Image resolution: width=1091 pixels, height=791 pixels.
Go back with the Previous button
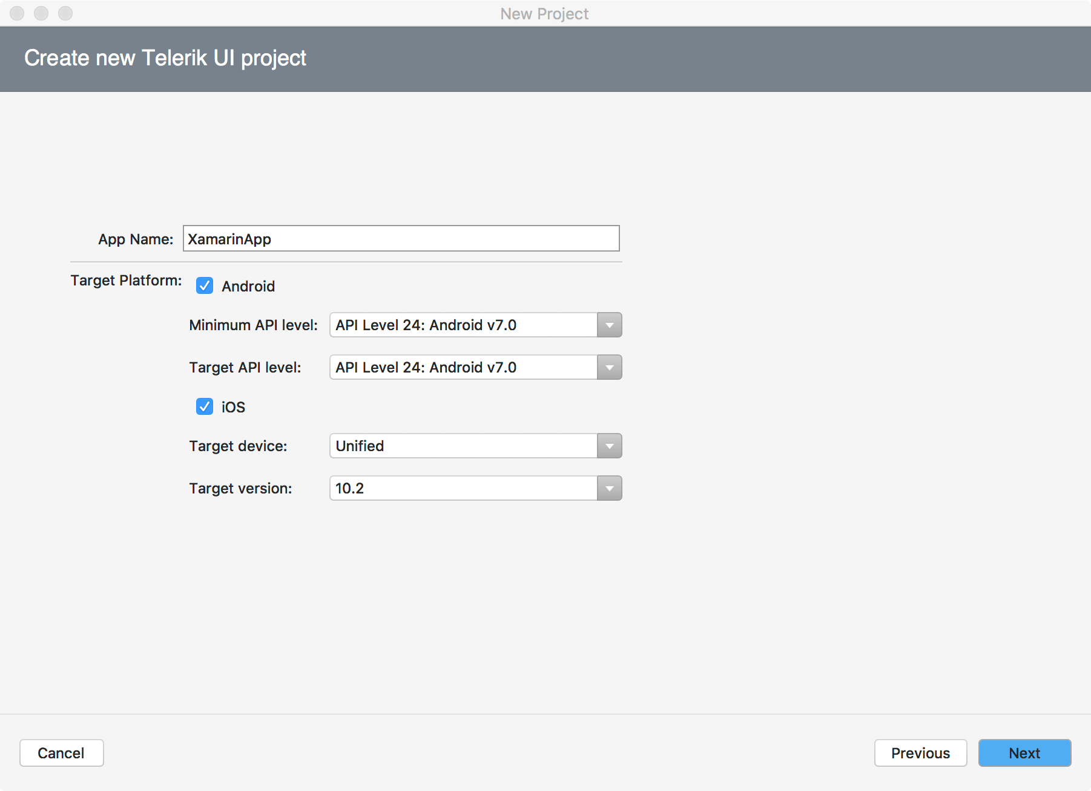pos(920,753)
